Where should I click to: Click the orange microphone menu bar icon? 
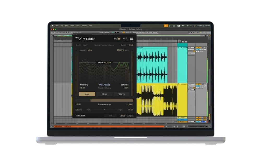pyautogui.click(x=166, y=26)
